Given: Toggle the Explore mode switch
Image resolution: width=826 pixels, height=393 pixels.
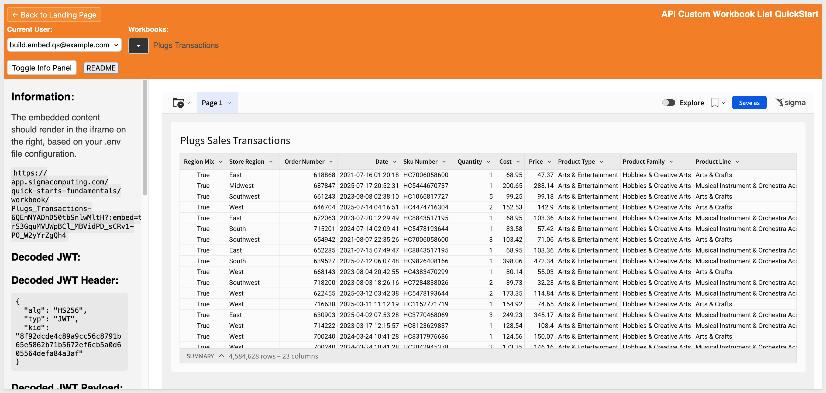Looking at the screenshot, I should (669, 103).
